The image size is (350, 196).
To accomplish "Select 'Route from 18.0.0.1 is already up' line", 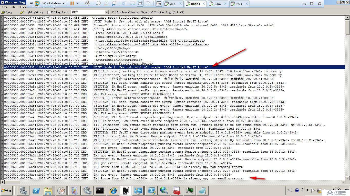I will [174, 178].
